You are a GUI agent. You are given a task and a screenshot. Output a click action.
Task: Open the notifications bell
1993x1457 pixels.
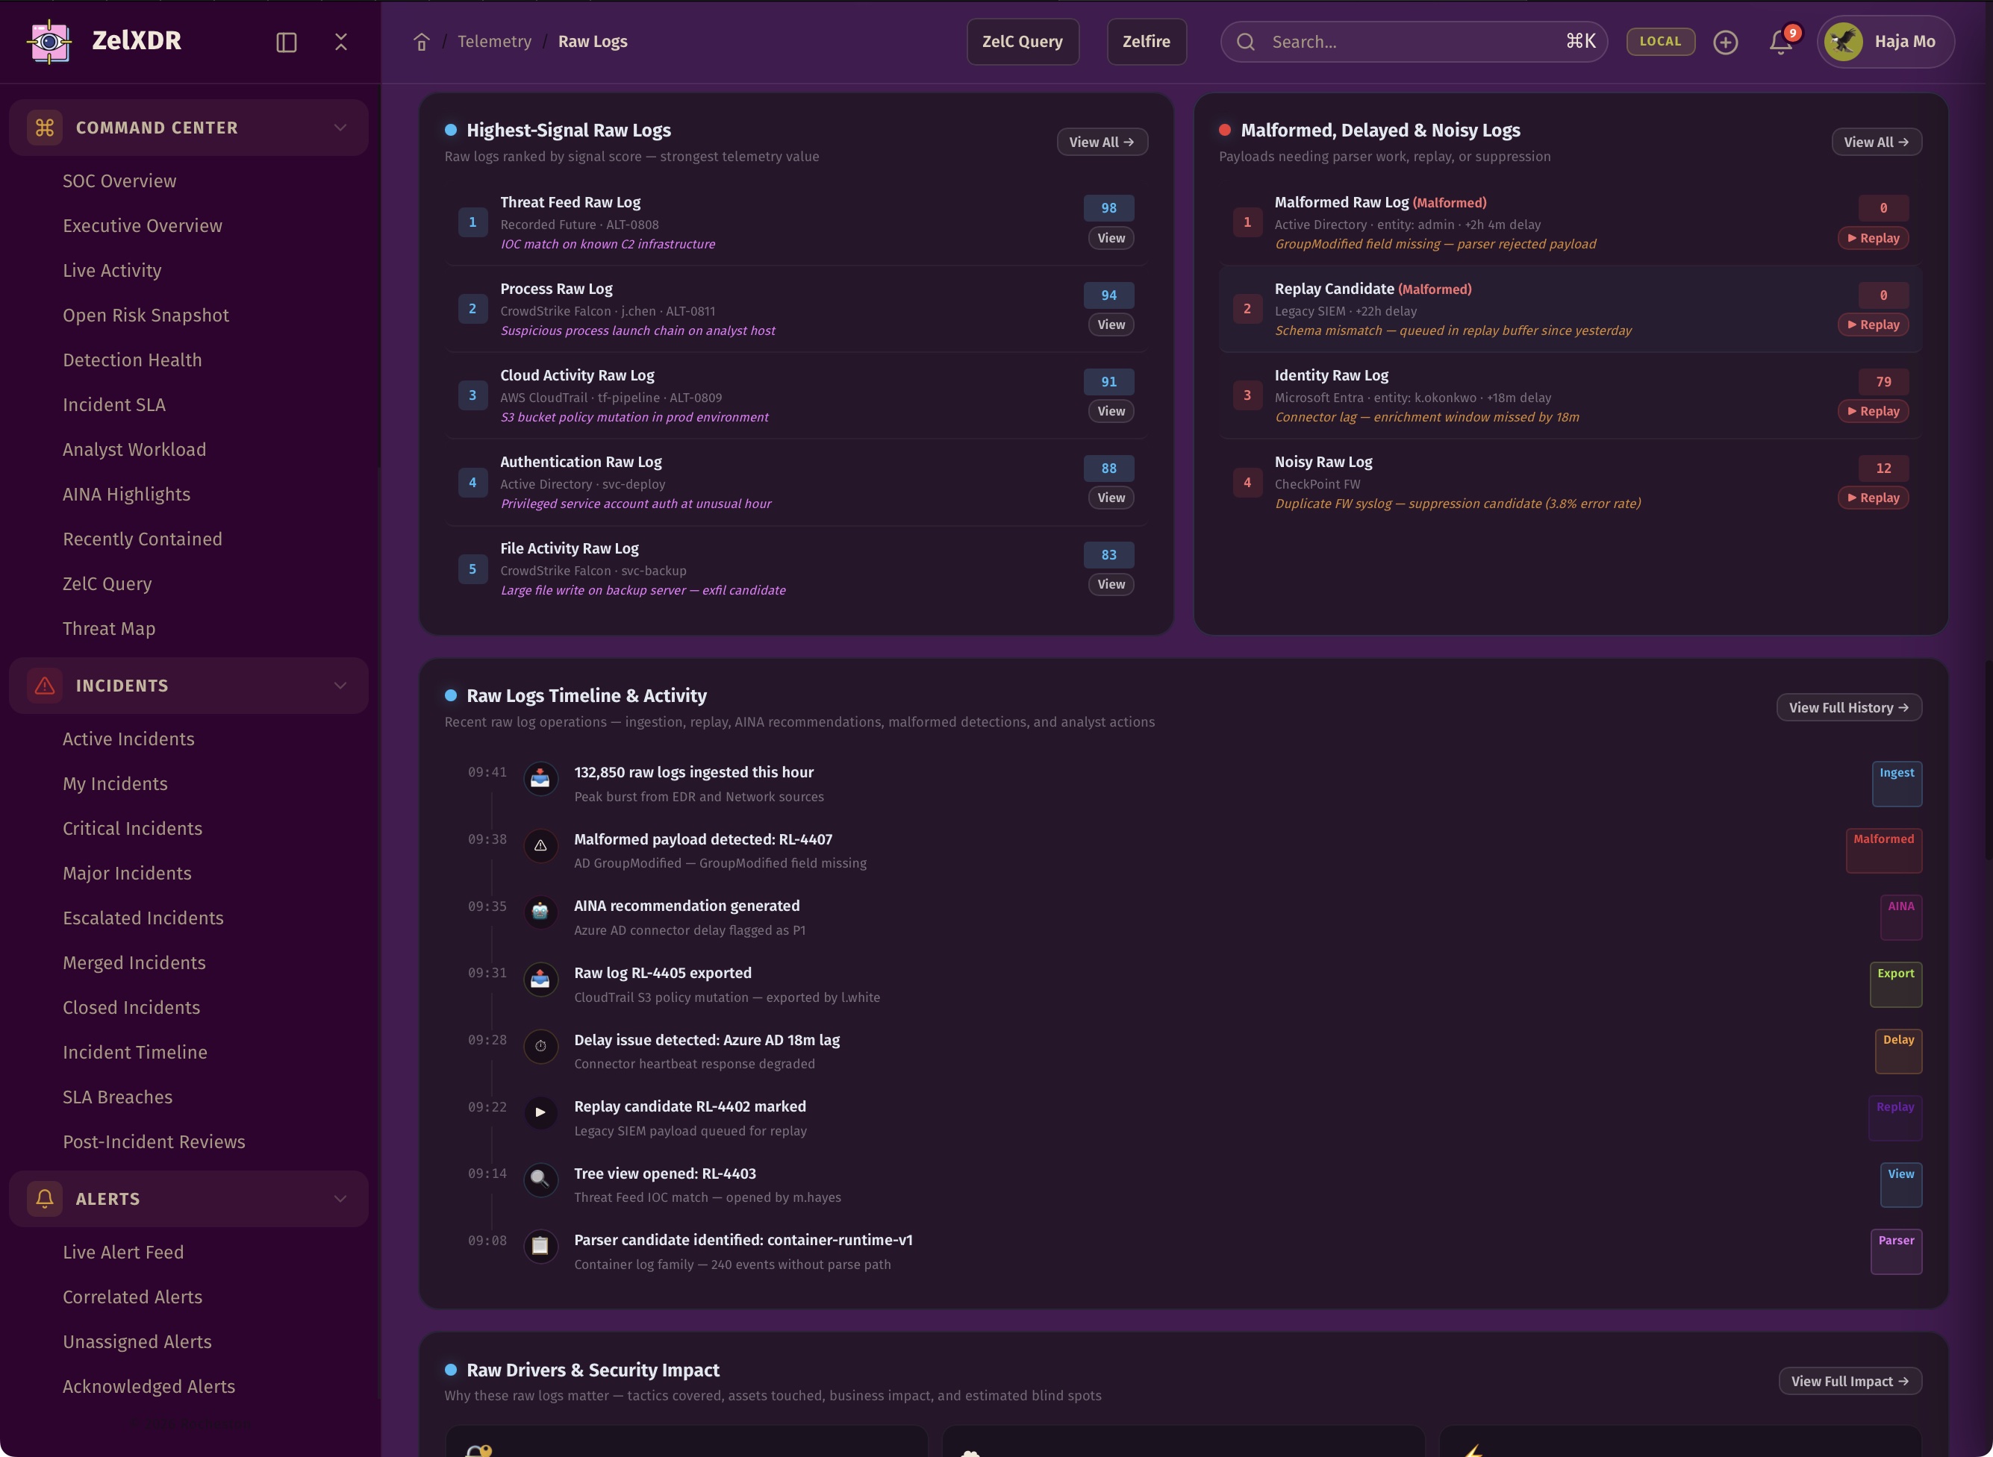click(x=1780, y=42)
